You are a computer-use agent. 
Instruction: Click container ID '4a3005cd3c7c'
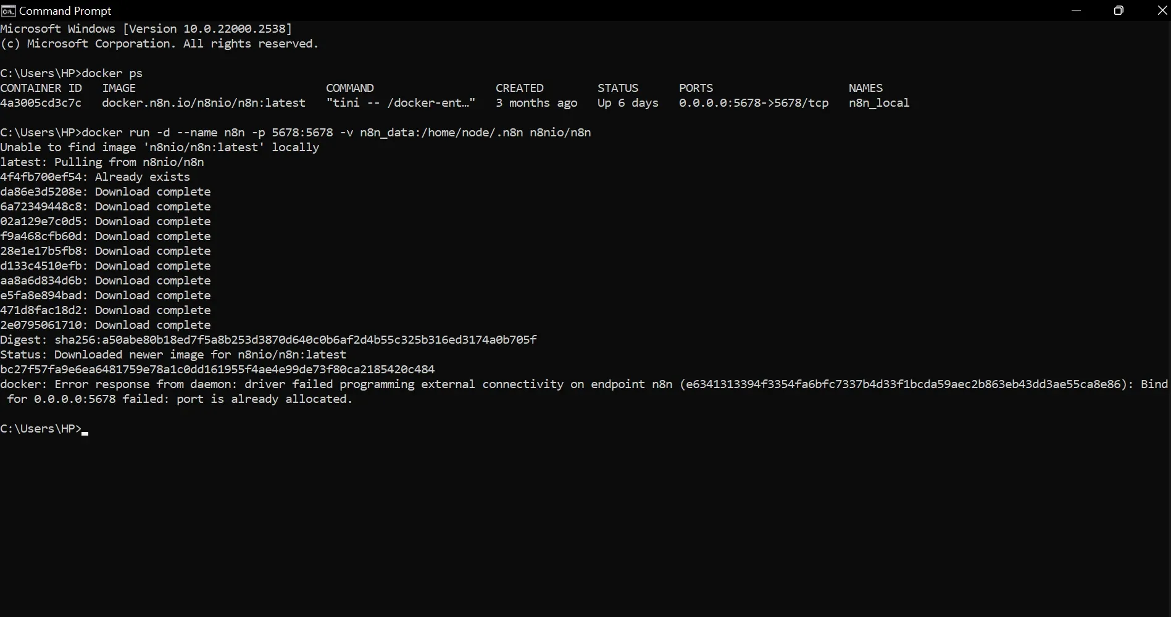tap(41, 103)
